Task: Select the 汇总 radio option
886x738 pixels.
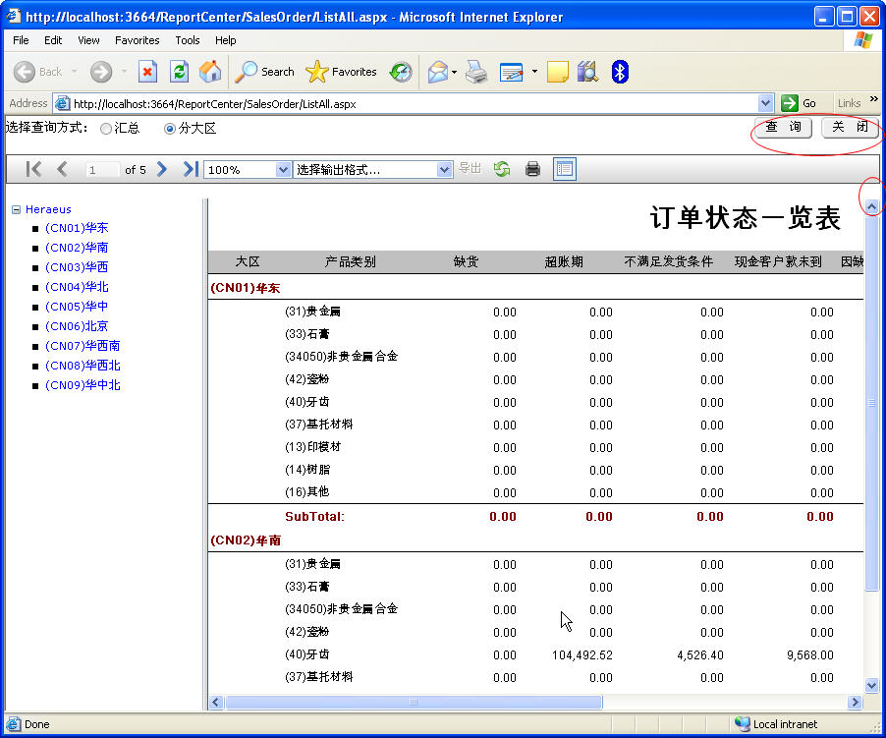Action: point(106,129)
